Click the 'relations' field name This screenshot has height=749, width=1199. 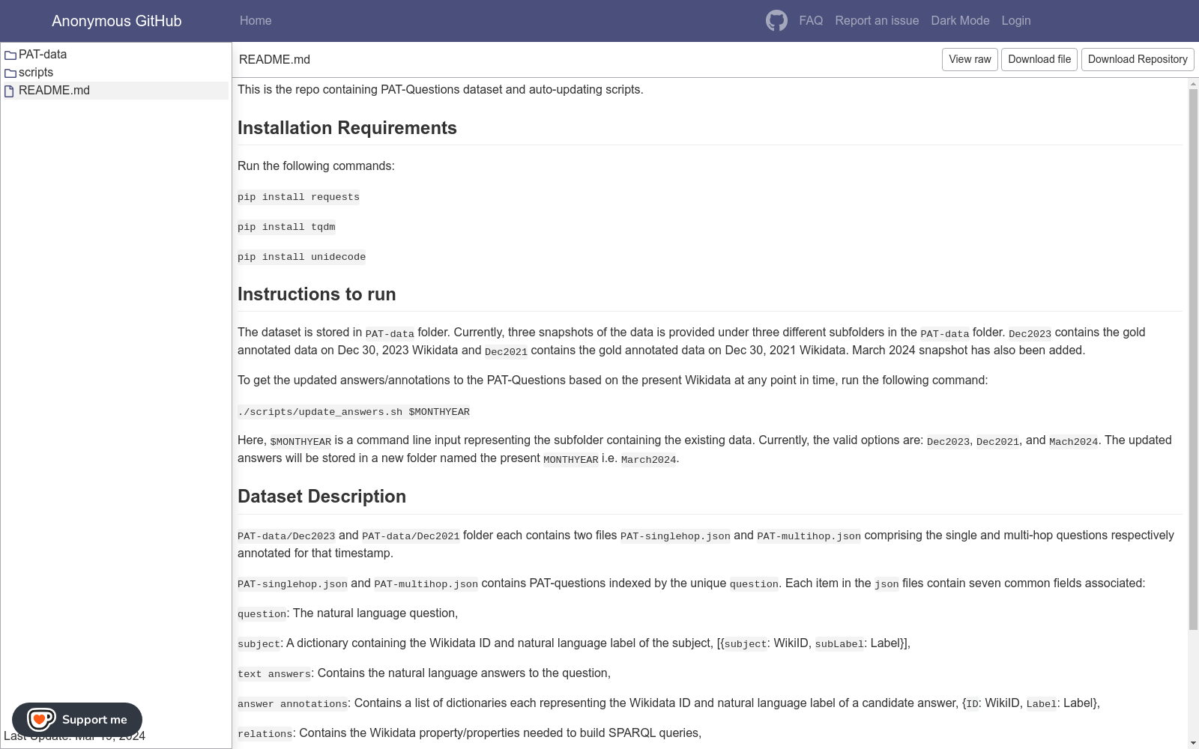coord(265,734)
